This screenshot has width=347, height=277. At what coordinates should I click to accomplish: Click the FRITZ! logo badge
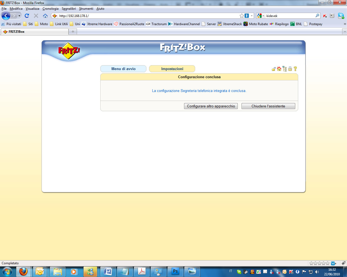tap(69, 51)
